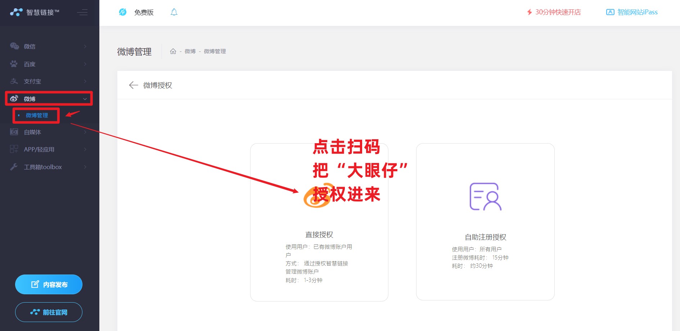
Task: Select the 微博 sidebar menu
Action: 50,99
